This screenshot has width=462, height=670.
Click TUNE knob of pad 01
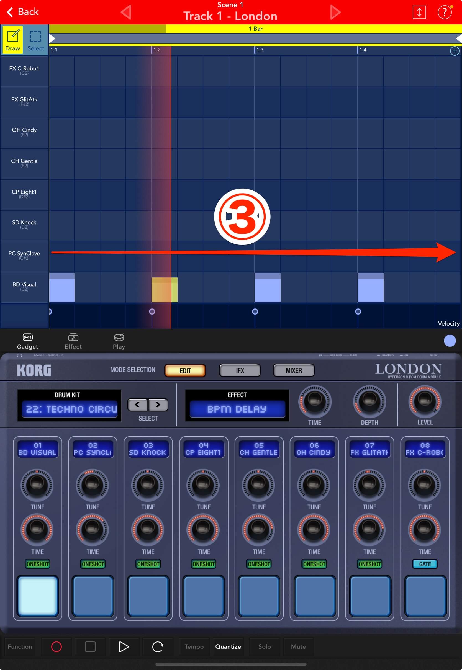[37, 485]
